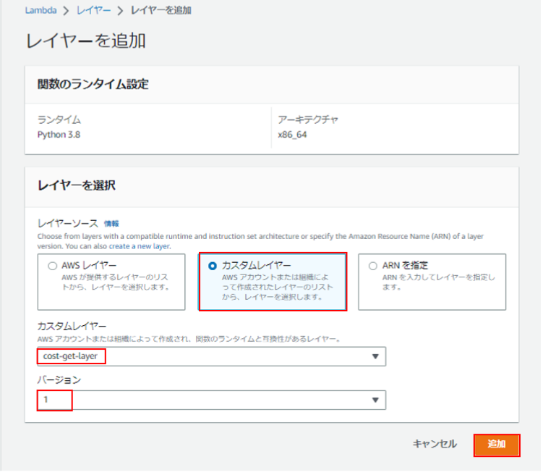Click the breadcrumb chevron after Lambda
Image resolution: width=543 pixels, height=475 pixels.
[x=66, y=11]
